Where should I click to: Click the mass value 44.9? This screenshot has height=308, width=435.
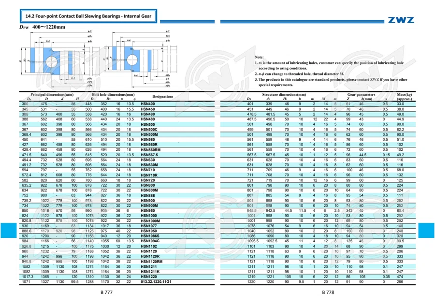point(400,119)
